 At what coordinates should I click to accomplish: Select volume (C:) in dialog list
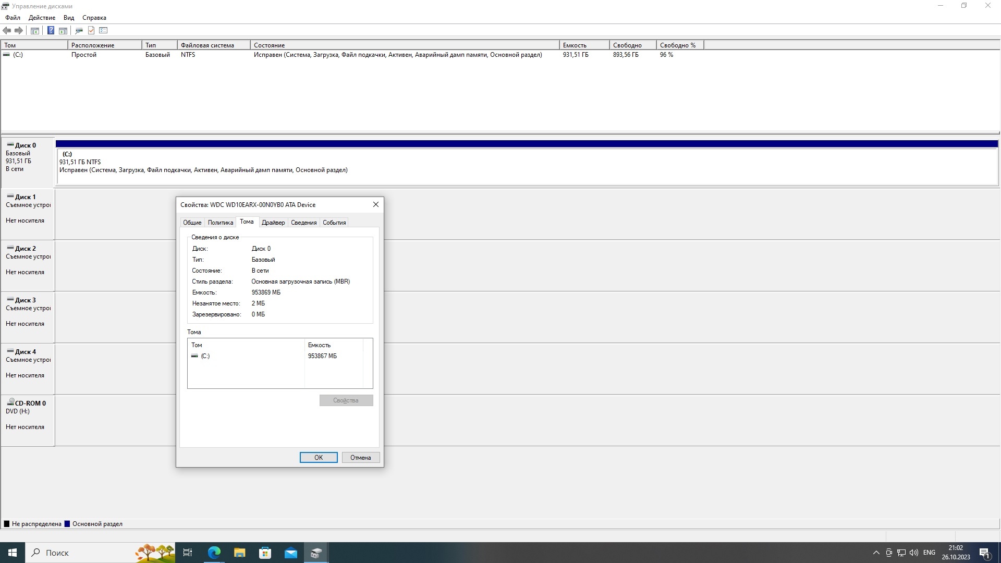(x=205, y=356)
